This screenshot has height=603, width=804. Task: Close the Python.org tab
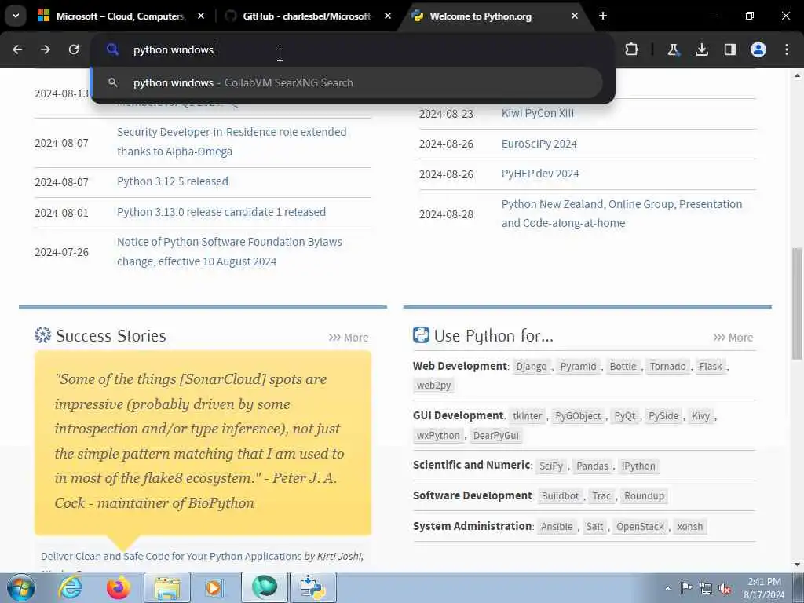pos(575,16)
